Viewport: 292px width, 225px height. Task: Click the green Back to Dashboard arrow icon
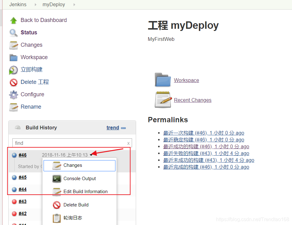pos(13,20)
